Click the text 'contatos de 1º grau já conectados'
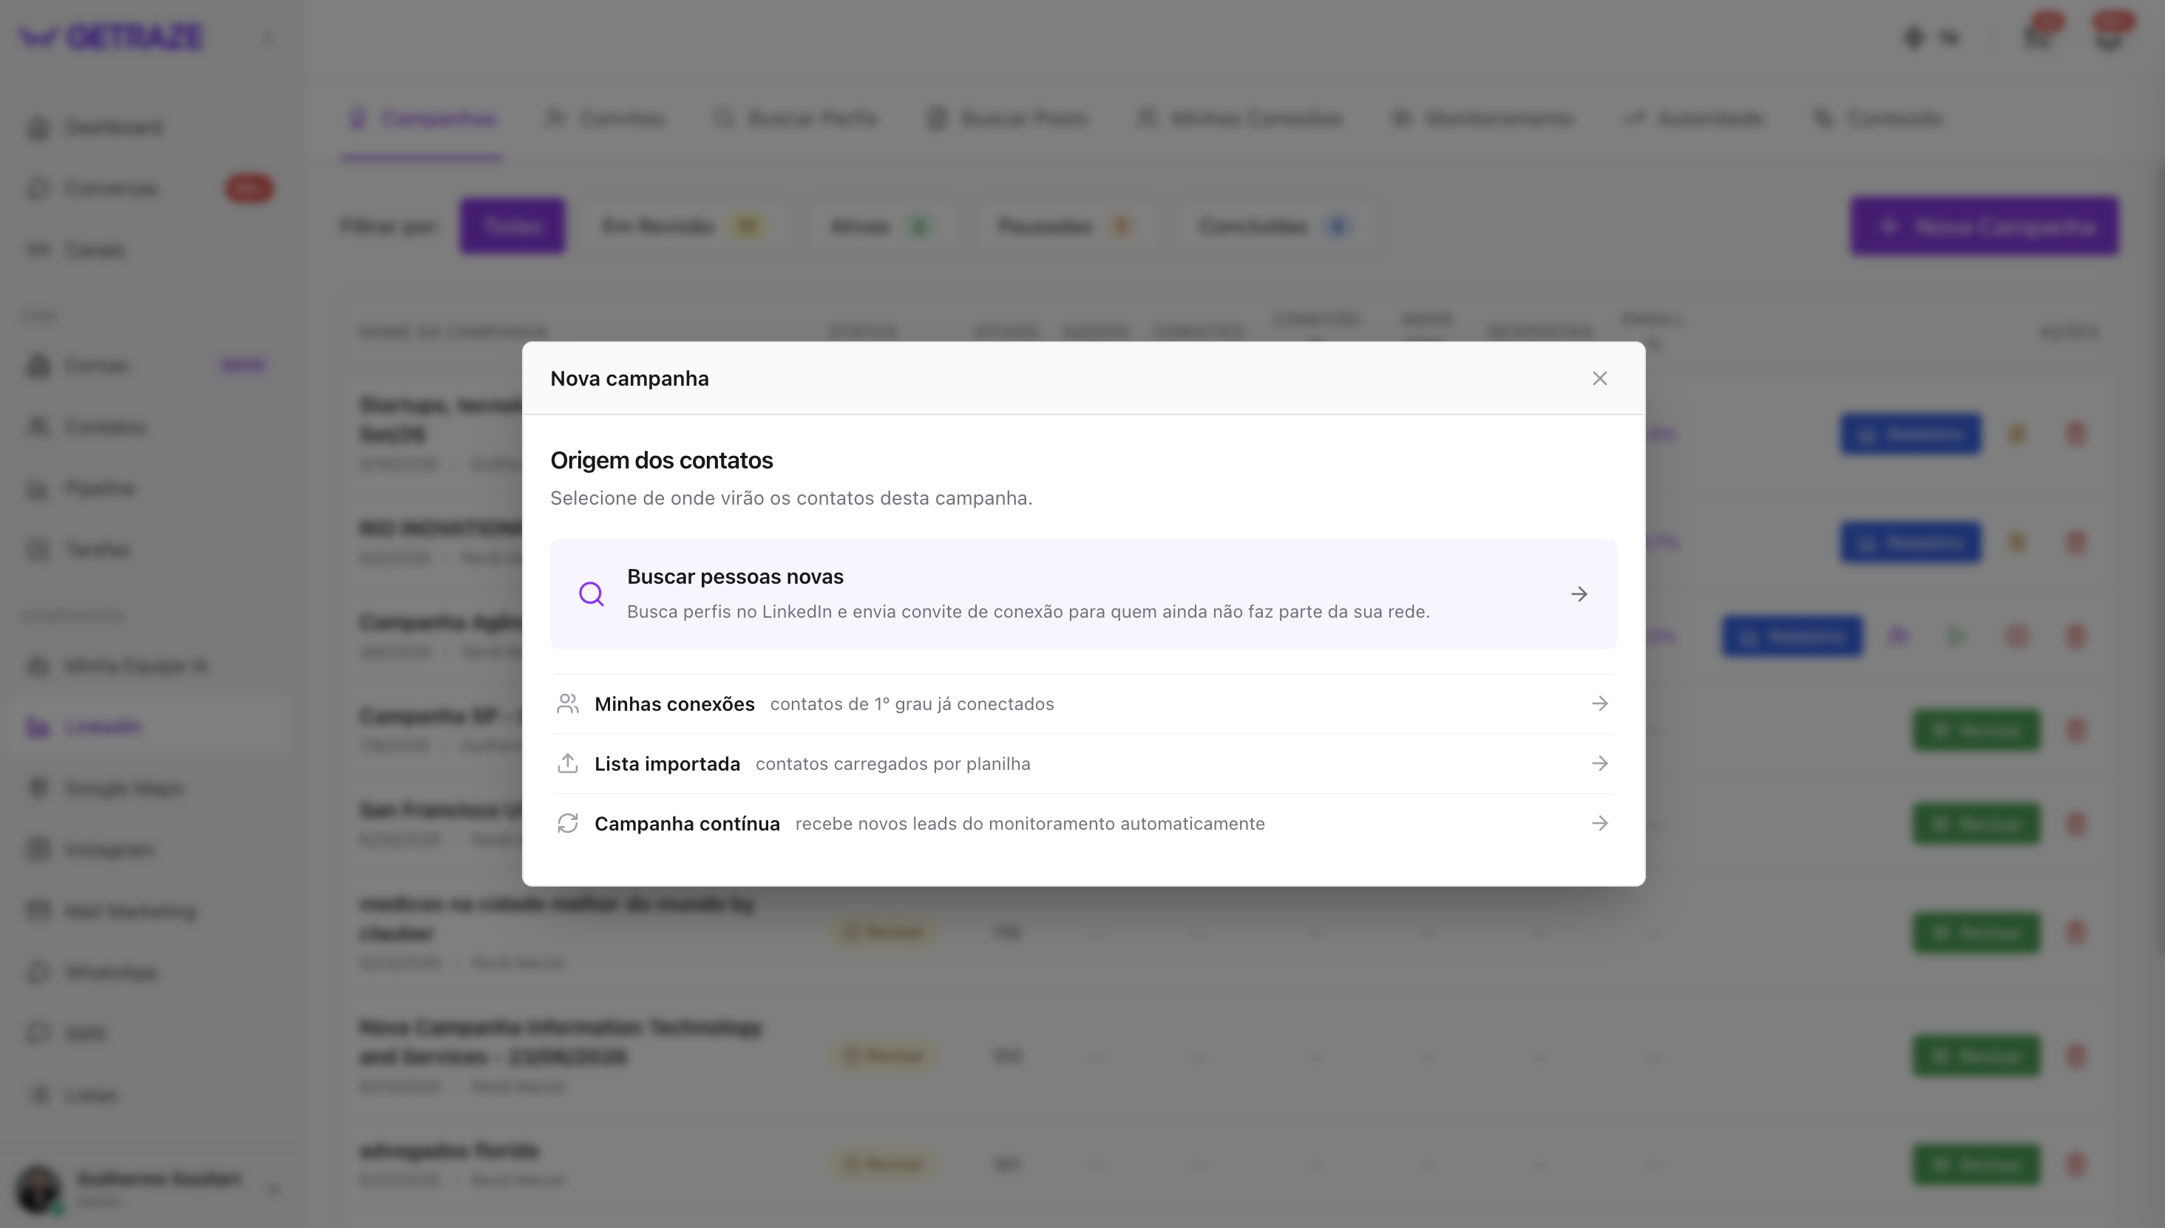Viewport: 2165px width, 1228px height. pyautogui.click(x=912, y=703)
